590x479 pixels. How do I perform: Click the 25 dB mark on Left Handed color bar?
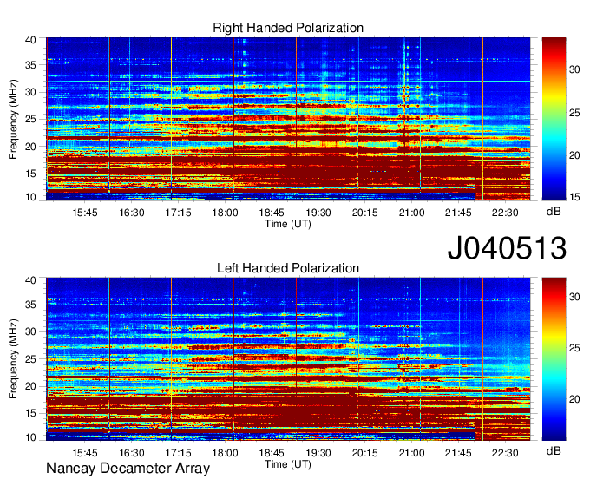click(x=574, y=348)
